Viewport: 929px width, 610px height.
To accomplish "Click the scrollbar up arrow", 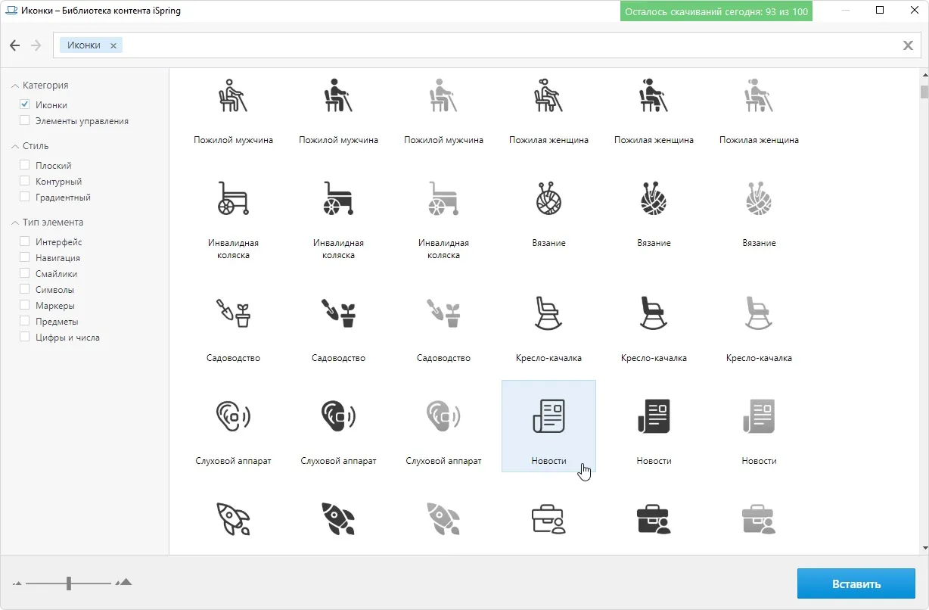I will tap(924, 76).
